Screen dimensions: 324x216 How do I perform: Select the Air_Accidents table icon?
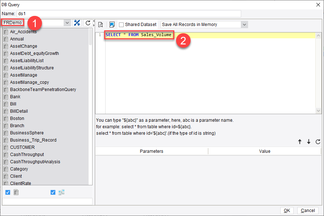(5, 31)
